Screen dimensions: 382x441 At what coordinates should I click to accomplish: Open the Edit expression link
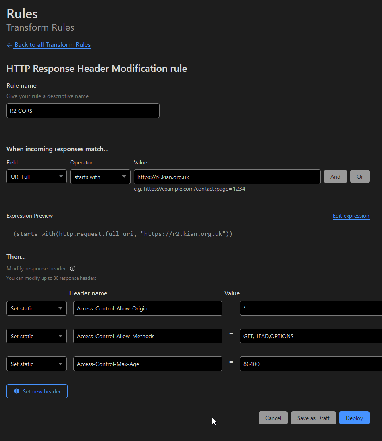(x=351, y=216)
